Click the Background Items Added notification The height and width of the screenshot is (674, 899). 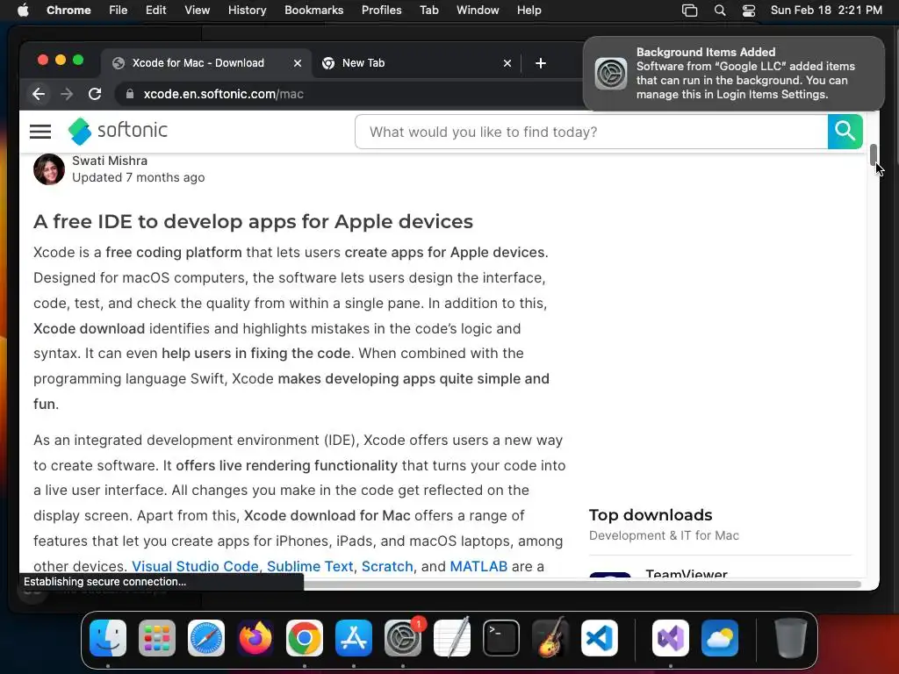733,74
